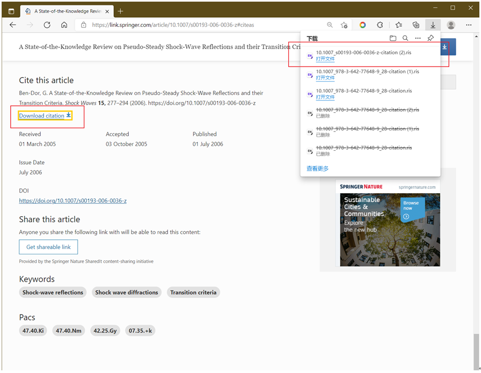This screenshot has height=373, width=481.
Task: Click the 下载 downloads panel title
Action: click(x=312, y=38)
